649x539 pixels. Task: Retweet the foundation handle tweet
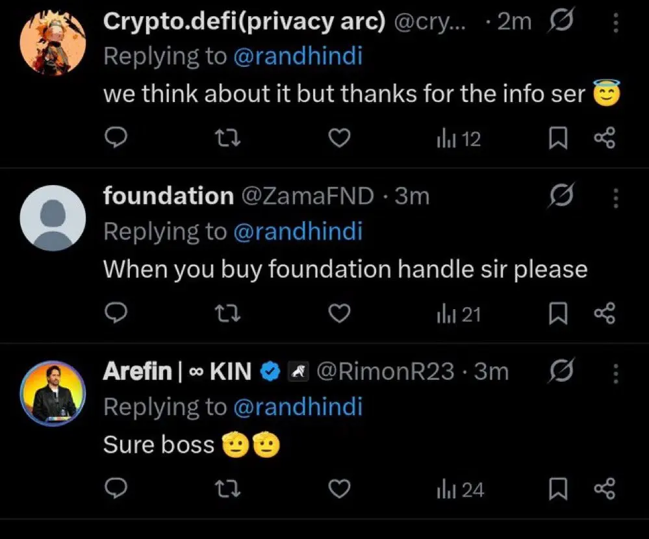(225, 314)
